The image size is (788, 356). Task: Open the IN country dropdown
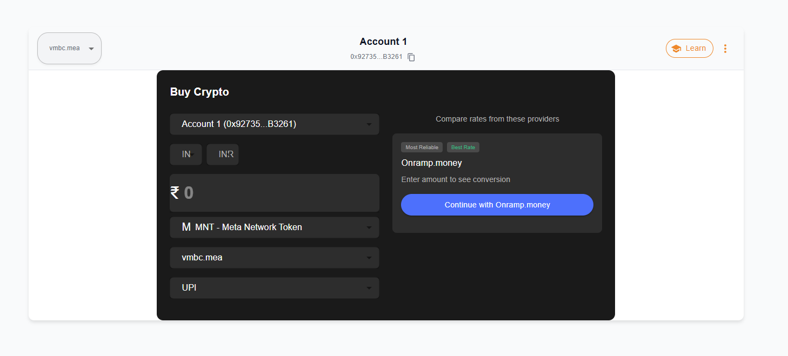click(186, 155)
